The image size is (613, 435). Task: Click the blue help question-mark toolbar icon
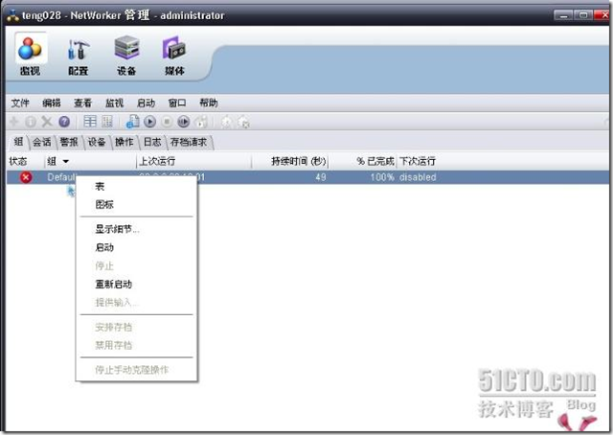[x=63, y=122]
